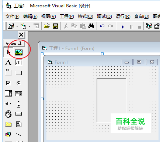Screen dimensions: 160x142
Task: Open the 工程(P) menu
Action: tap(67, 17)
